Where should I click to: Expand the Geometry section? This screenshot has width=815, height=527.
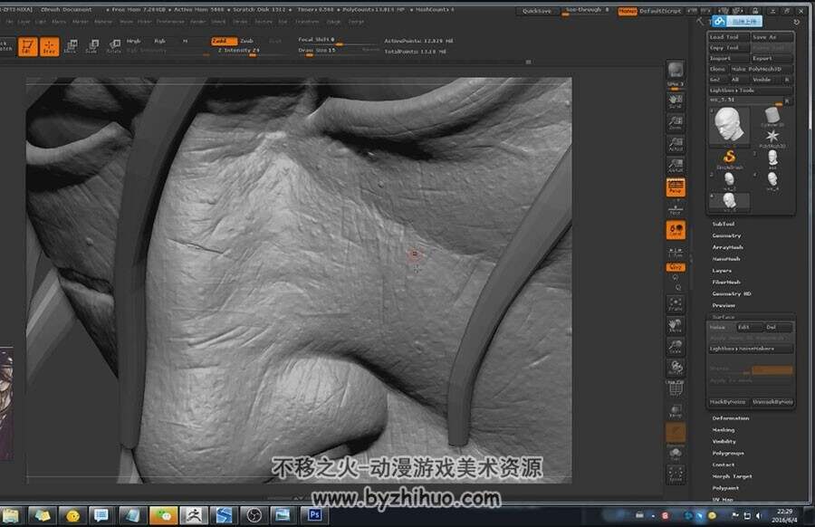click(x=726, y=235)
